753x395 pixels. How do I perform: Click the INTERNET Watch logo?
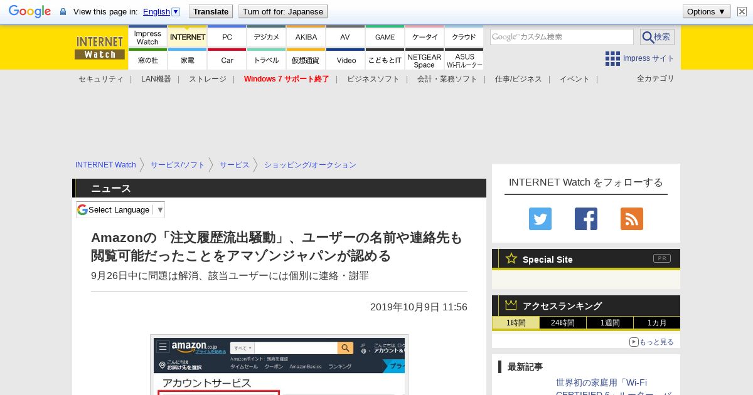pyautogui.click(x=100, y=47)
